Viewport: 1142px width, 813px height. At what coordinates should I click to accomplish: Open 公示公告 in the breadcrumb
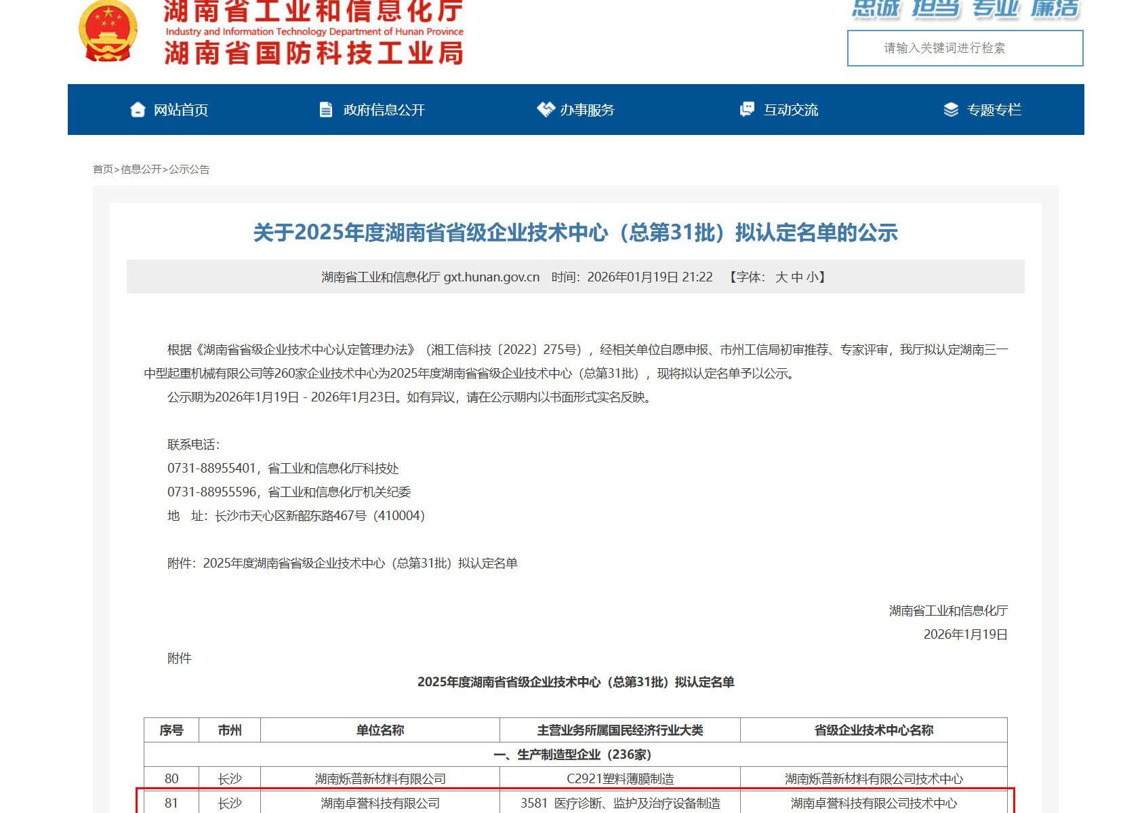coord(189,170)
